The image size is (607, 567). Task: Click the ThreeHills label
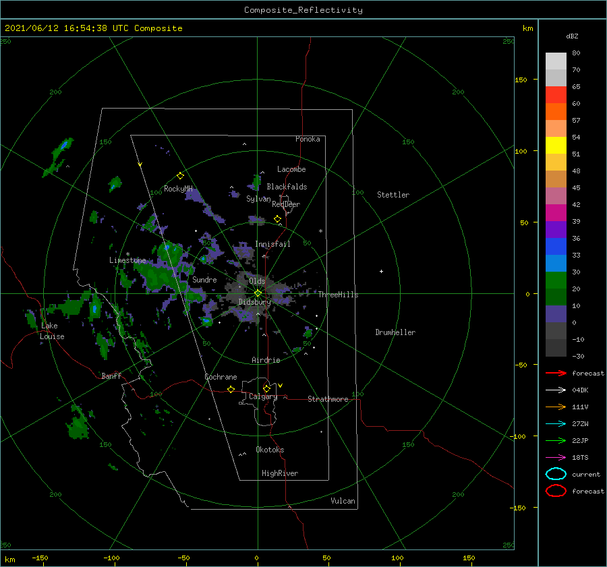pyautogui.click(x=339, y=295)
